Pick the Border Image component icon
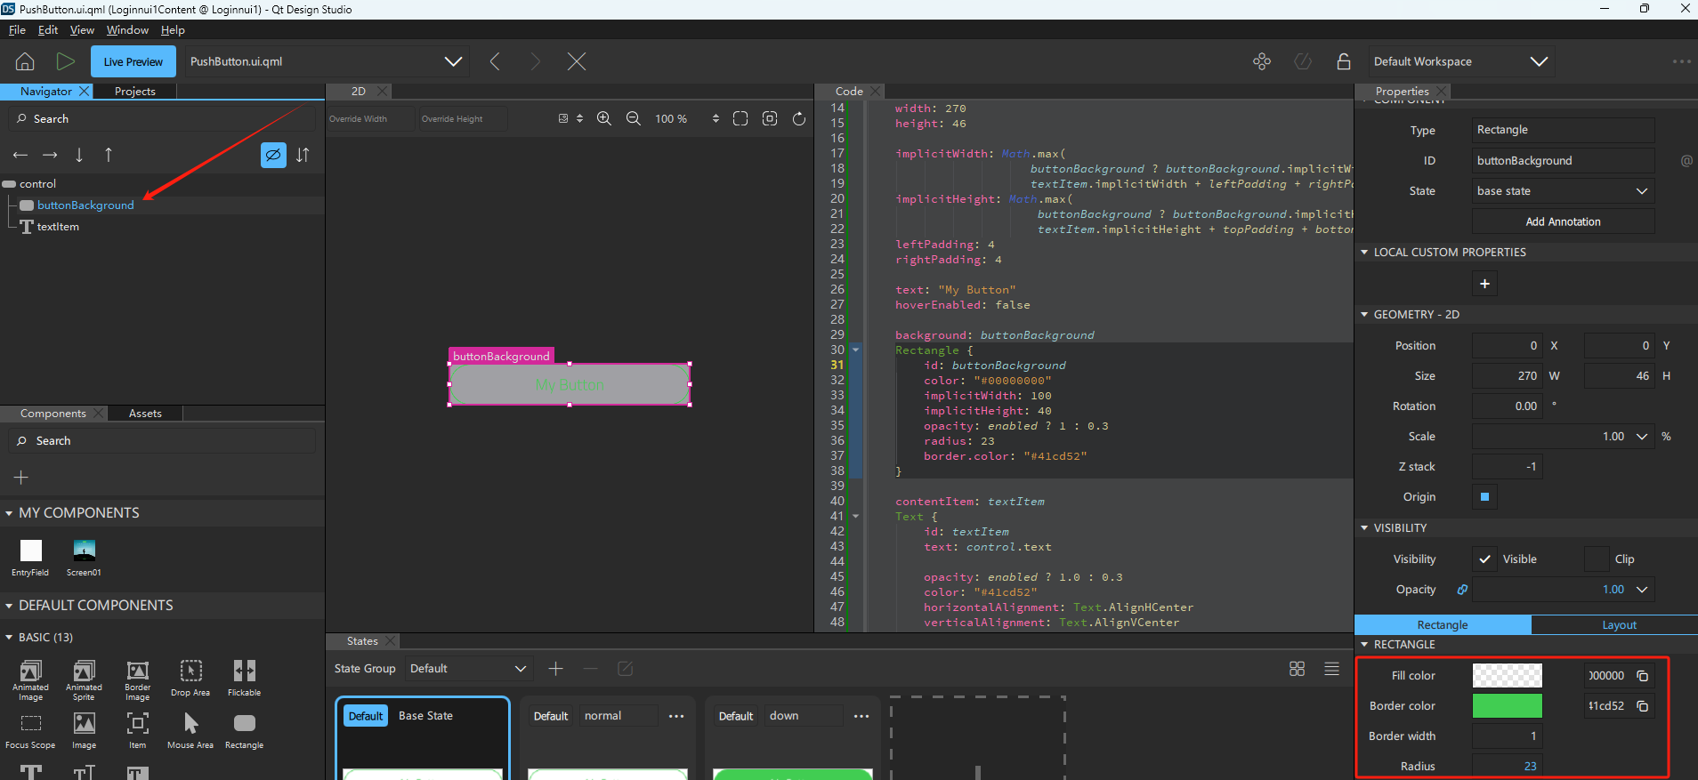1698x780 pixels. tap(137, 680)
